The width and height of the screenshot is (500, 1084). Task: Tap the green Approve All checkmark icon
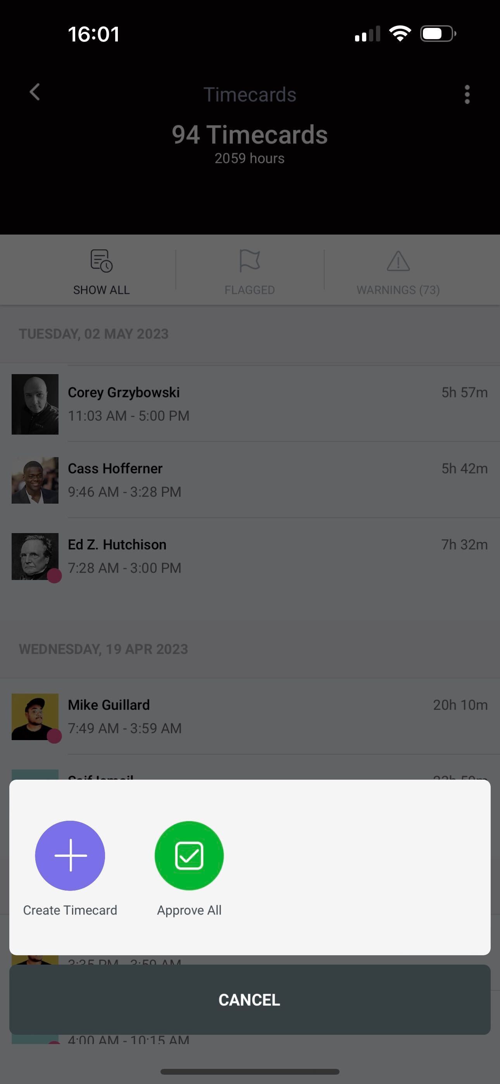pyautogui.click(x=189, y=856)
